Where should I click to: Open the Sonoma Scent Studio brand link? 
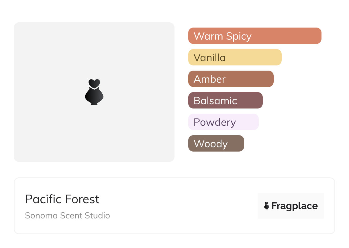pyautogui.click(x=67, y=216)
